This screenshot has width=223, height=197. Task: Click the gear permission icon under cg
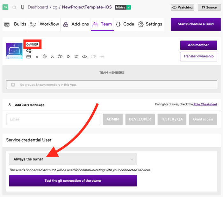click(45, 56)
